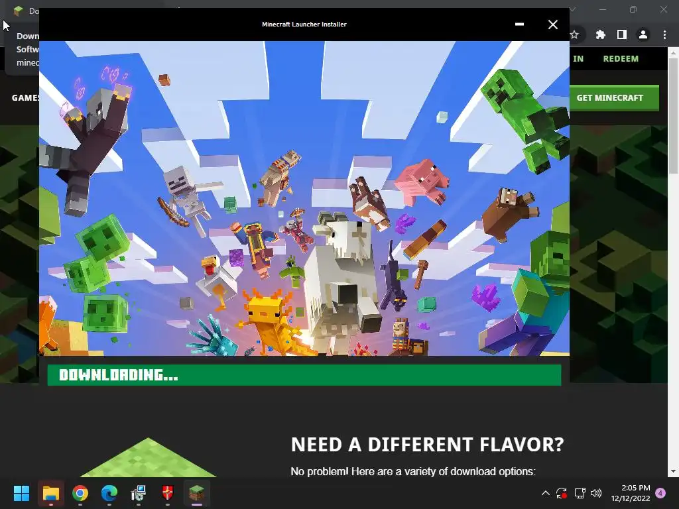Click the Downloading progress bar
679x509 pixels.
tap(304, 375)
